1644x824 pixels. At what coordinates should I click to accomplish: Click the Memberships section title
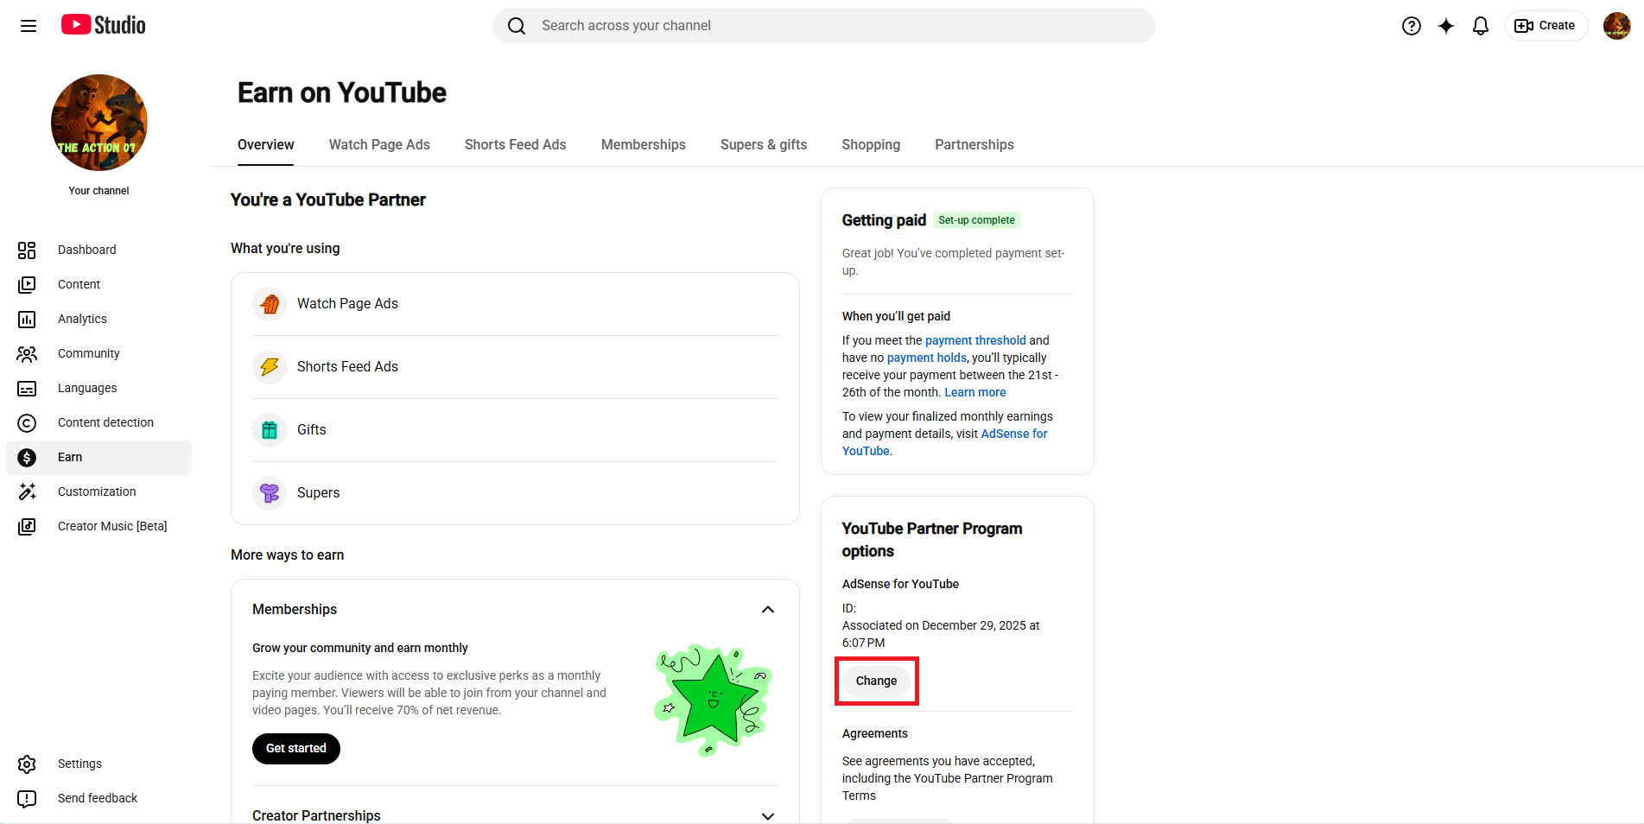tap(295, 609)
